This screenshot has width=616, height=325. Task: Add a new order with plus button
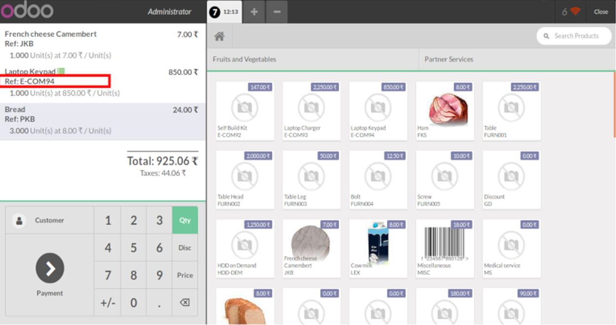254,12
